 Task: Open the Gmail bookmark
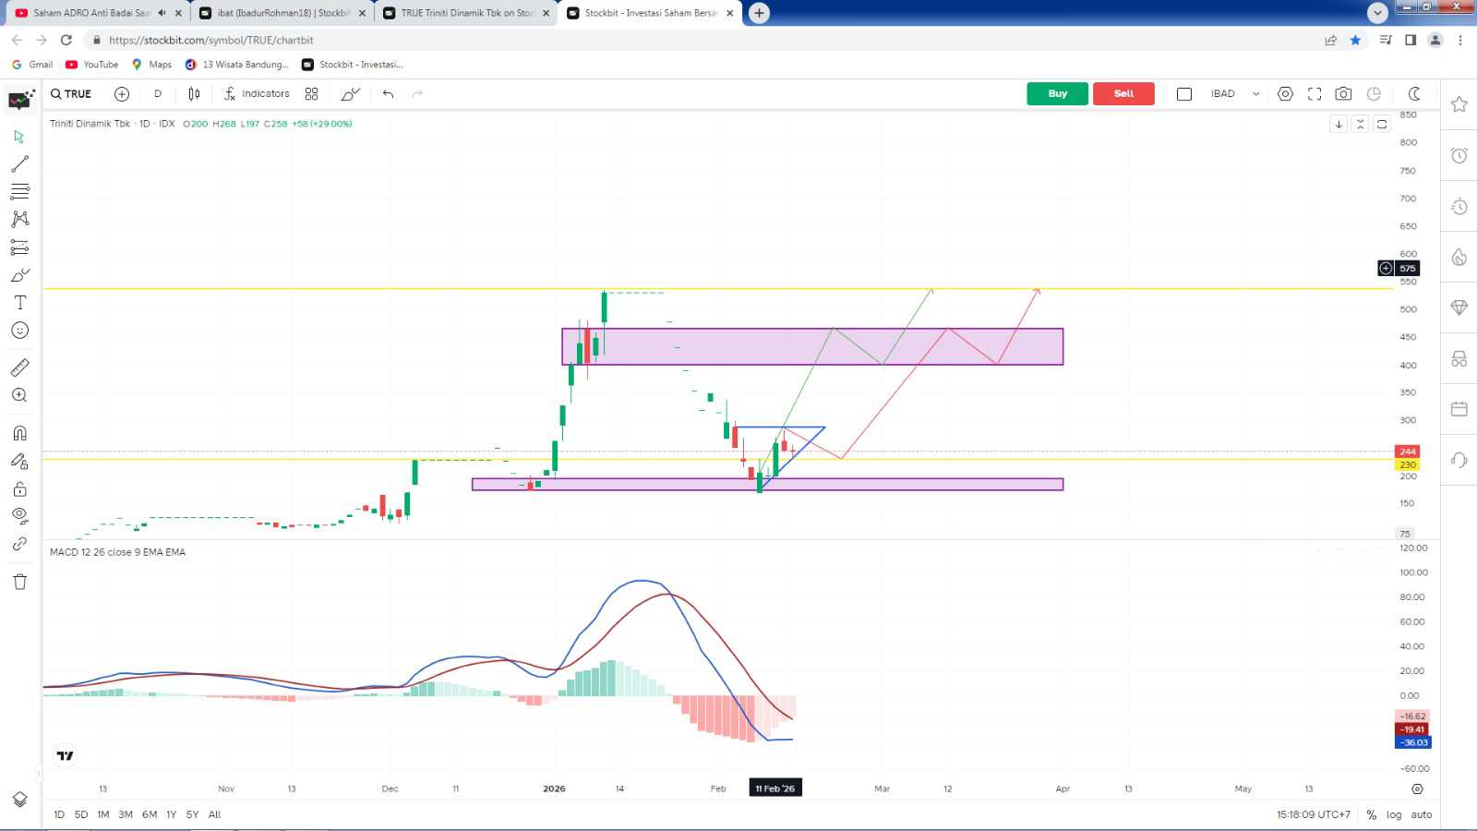(32, 65)
